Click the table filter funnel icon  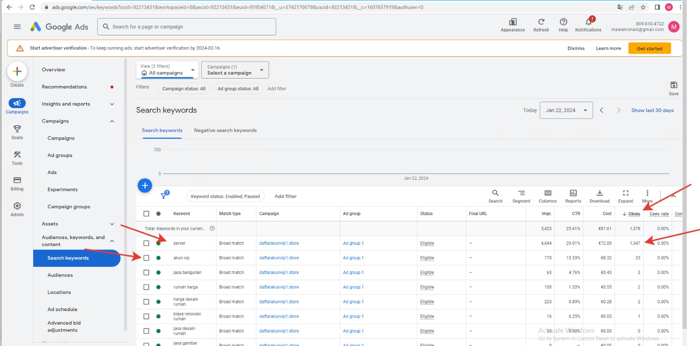pyautogui.click(x=164, y=195)
